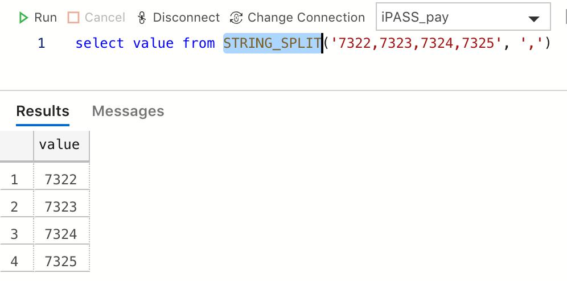Image resolution: width=567 pixels, height=281 pixels.
Task: Click the green Run play icon
Action: pos(23,18)
